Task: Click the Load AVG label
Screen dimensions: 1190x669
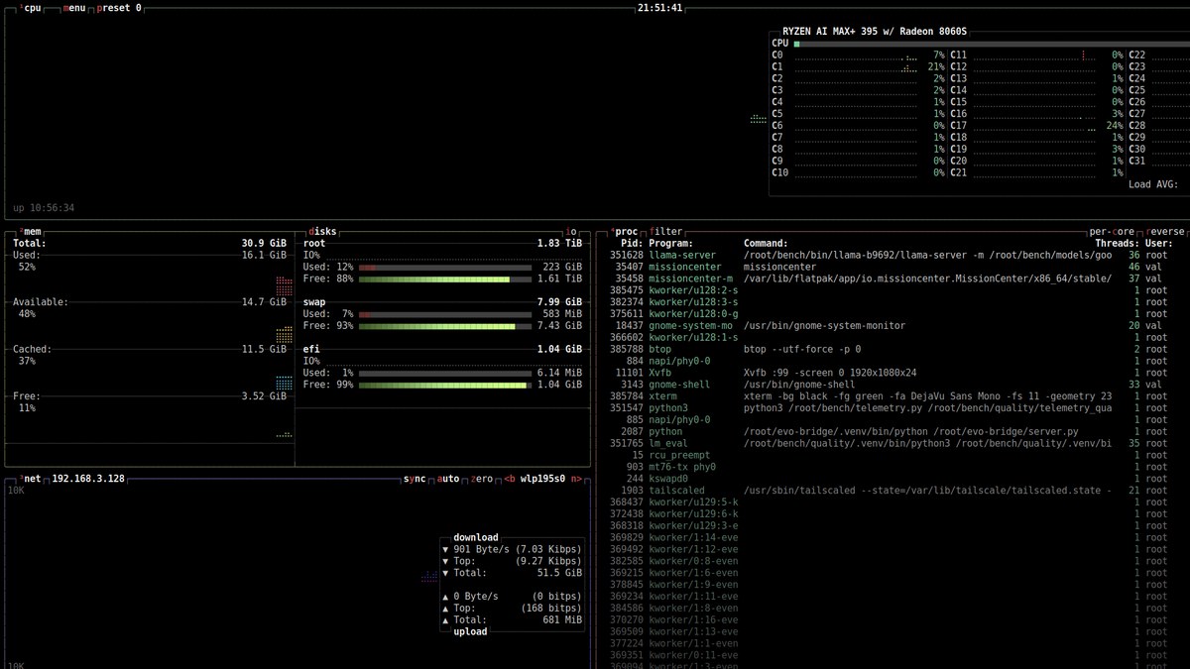Action: (1153, 184)
